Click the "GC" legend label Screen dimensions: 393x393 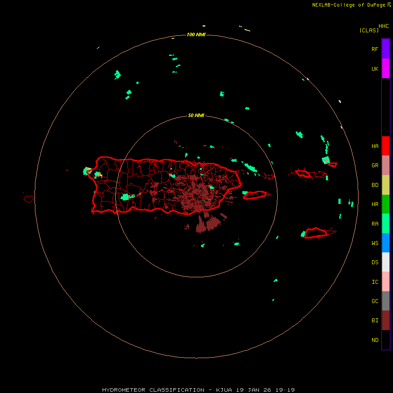click(x=375, y=301)
